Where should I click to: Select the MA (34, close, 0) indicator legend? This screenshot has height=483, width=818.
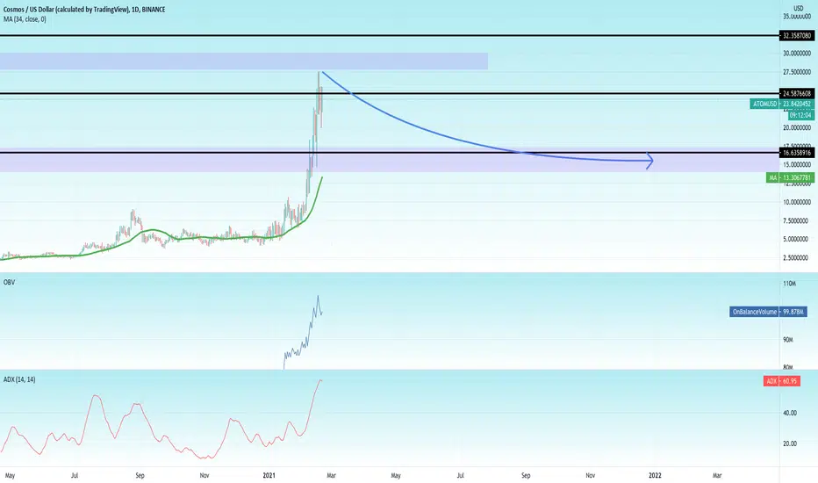(x=25, y=19)
